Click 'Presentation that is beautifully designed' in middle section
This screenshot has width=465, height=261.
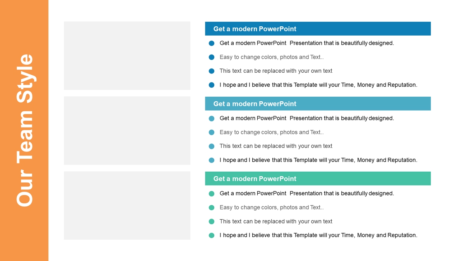point(342,118)
